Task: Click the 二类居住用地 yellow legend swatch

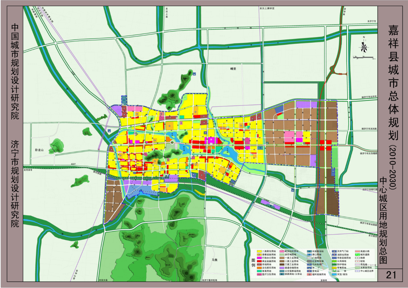Action: 259,251
